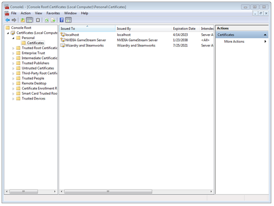Viewport: 274px width, 206px height.
Task: Click the Trusted Devices folder icon
Action: coord(18,98)
